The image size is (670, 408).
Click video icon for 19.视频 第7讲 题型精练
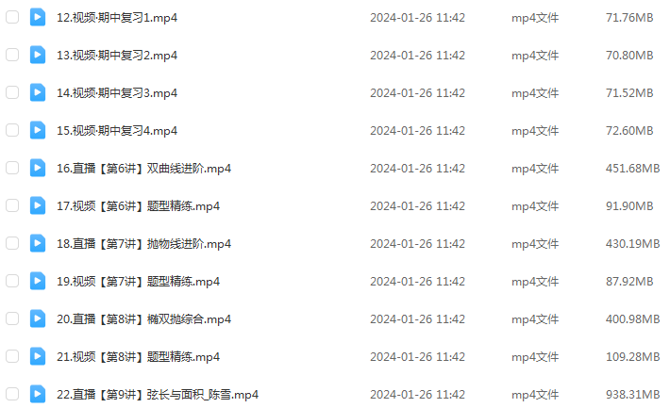click(x=38, y=281)
